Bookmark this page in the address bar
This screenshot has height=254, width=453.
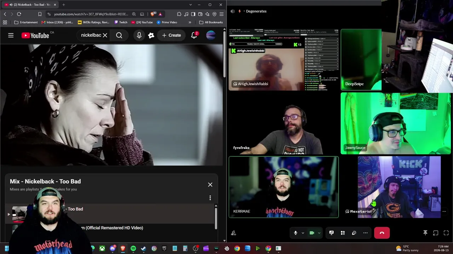click(40, 14)
